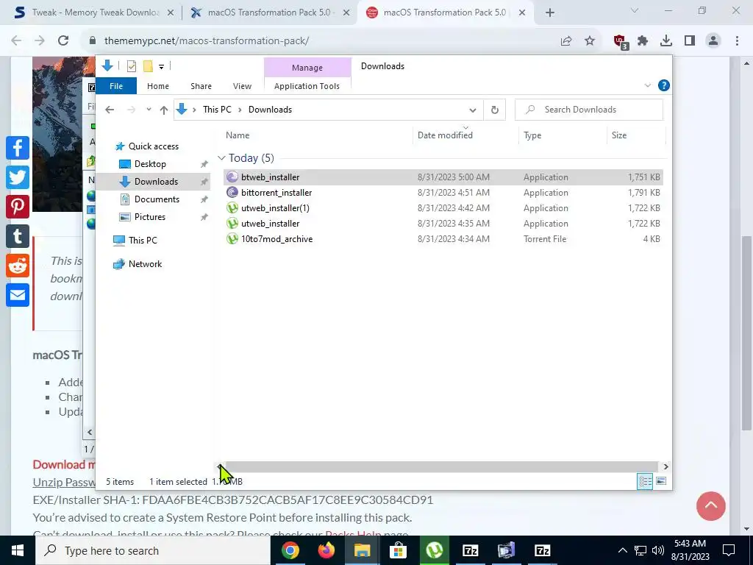Refresh the Downloads folder view
The width and height of the screenshot is (753, 565).
(495, 110)
